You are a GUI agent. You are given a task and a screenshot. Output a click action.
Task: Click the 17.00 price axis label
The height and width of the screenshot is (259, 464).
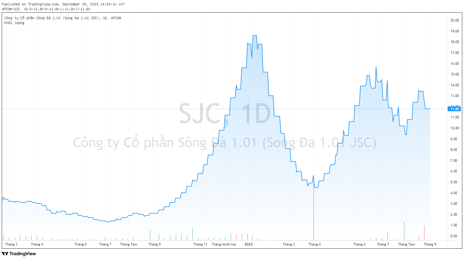pyautogui.click(x=455, y=53)
